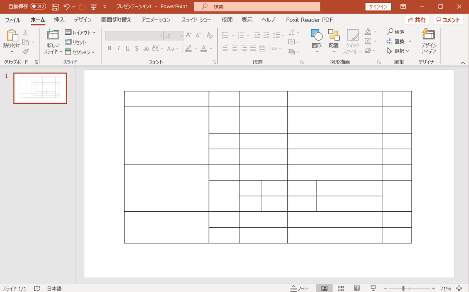
Task: Switch to the アニメーション tab
Action: (156, 20)
